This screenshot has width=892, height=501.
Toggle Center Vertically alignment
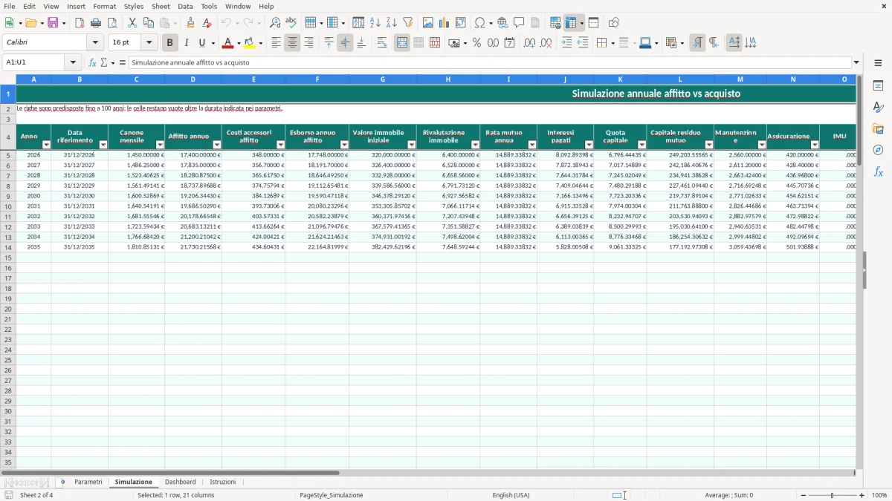click(x=345, y=43)
